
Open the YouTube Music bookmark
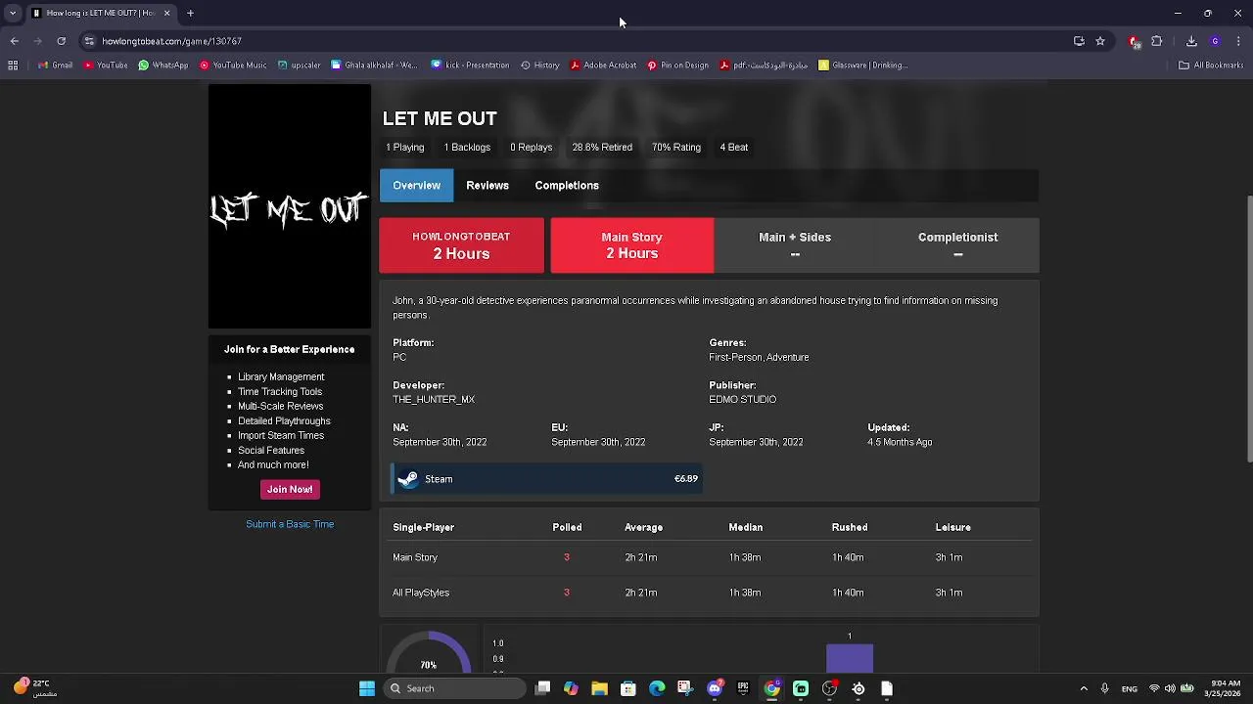pyautogui.click(x=233, y=66)
